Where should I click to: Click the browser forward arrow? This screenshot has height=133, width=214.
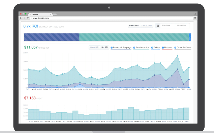[24, 18]
